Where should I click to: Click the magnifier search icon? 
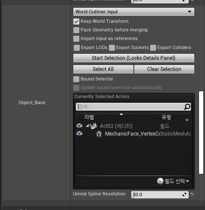187,107
